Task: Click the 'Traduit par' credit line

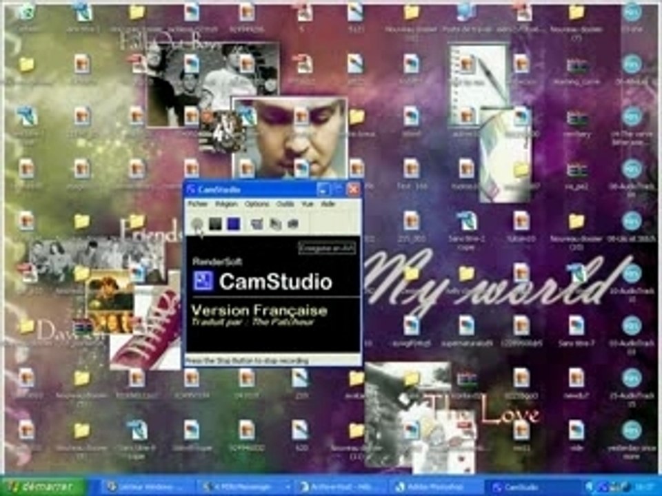Action: 252,322
